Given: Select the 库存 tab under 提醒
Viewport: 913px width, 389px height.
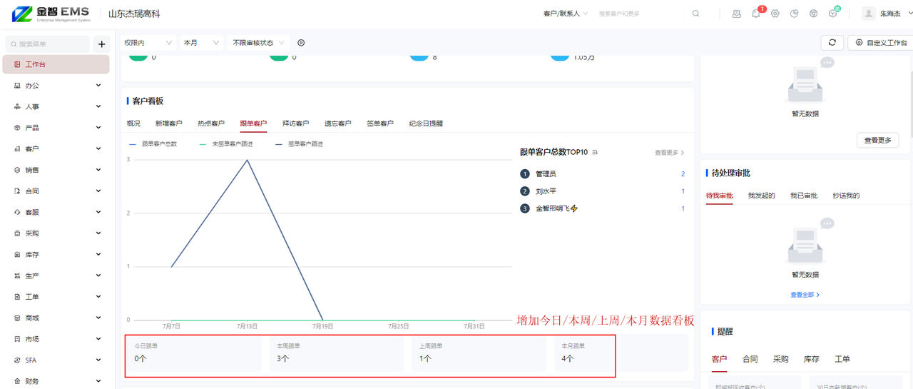Looking at the screenshot, I should [811, 359].
